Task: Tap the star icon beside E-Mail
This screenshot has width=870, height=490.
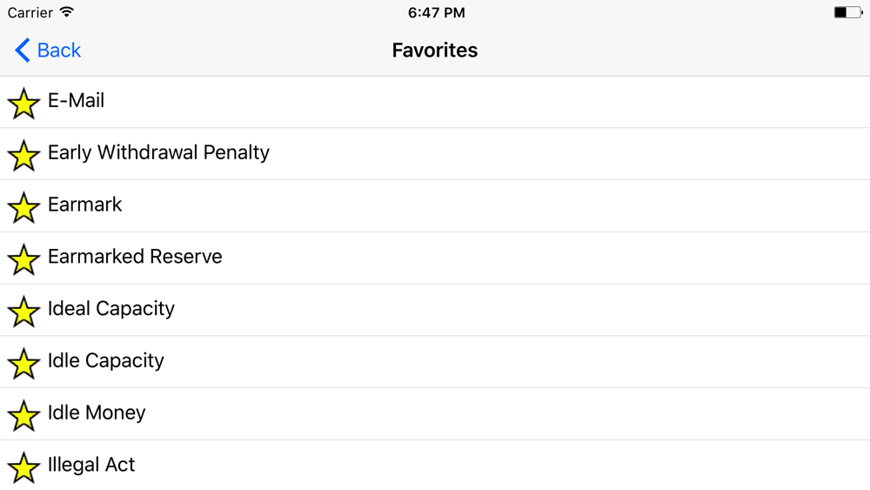Action: [23, 104]
